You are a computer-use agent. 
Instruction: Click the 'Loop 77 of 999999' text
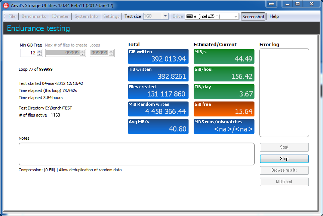(x=36, y=69)
